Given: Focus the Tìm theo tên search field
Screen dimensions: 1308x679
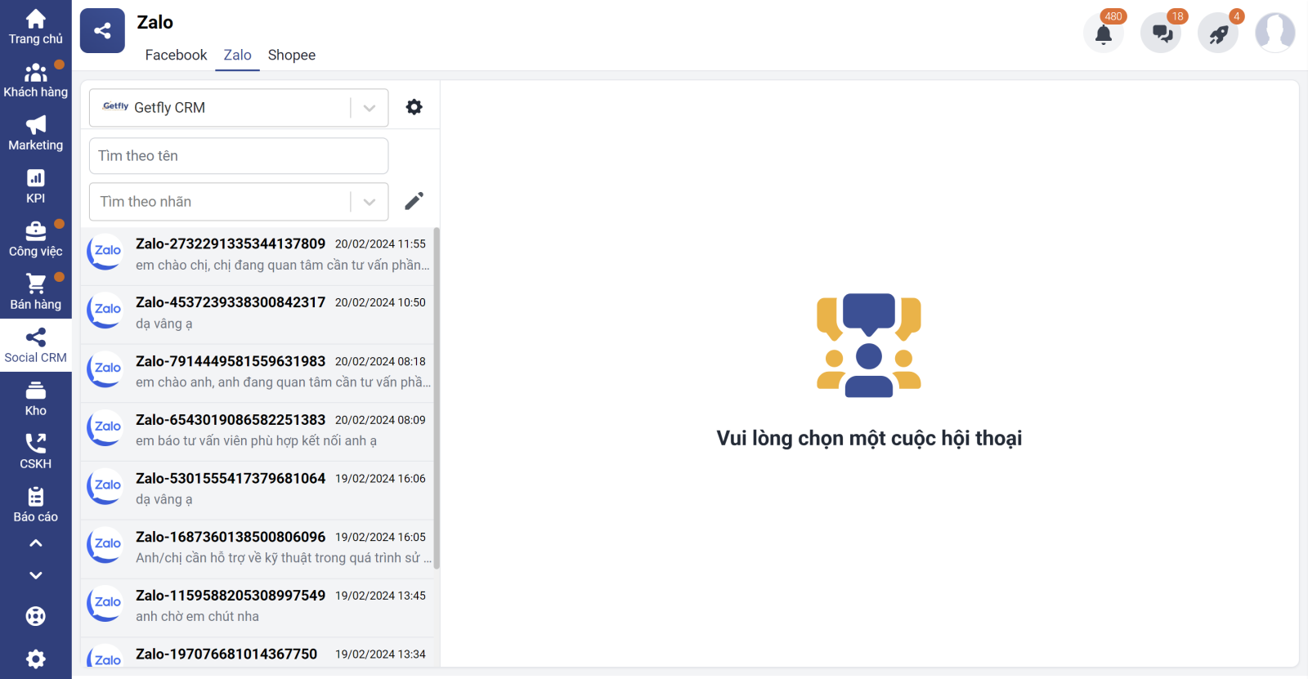Looking at the screenshot, I should click(x=239, y=156).
